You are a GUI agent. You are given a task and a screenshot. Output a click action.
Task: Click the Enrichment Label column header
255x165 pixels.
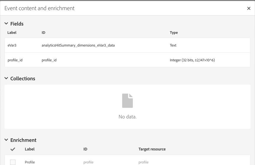tap(30, 149)
